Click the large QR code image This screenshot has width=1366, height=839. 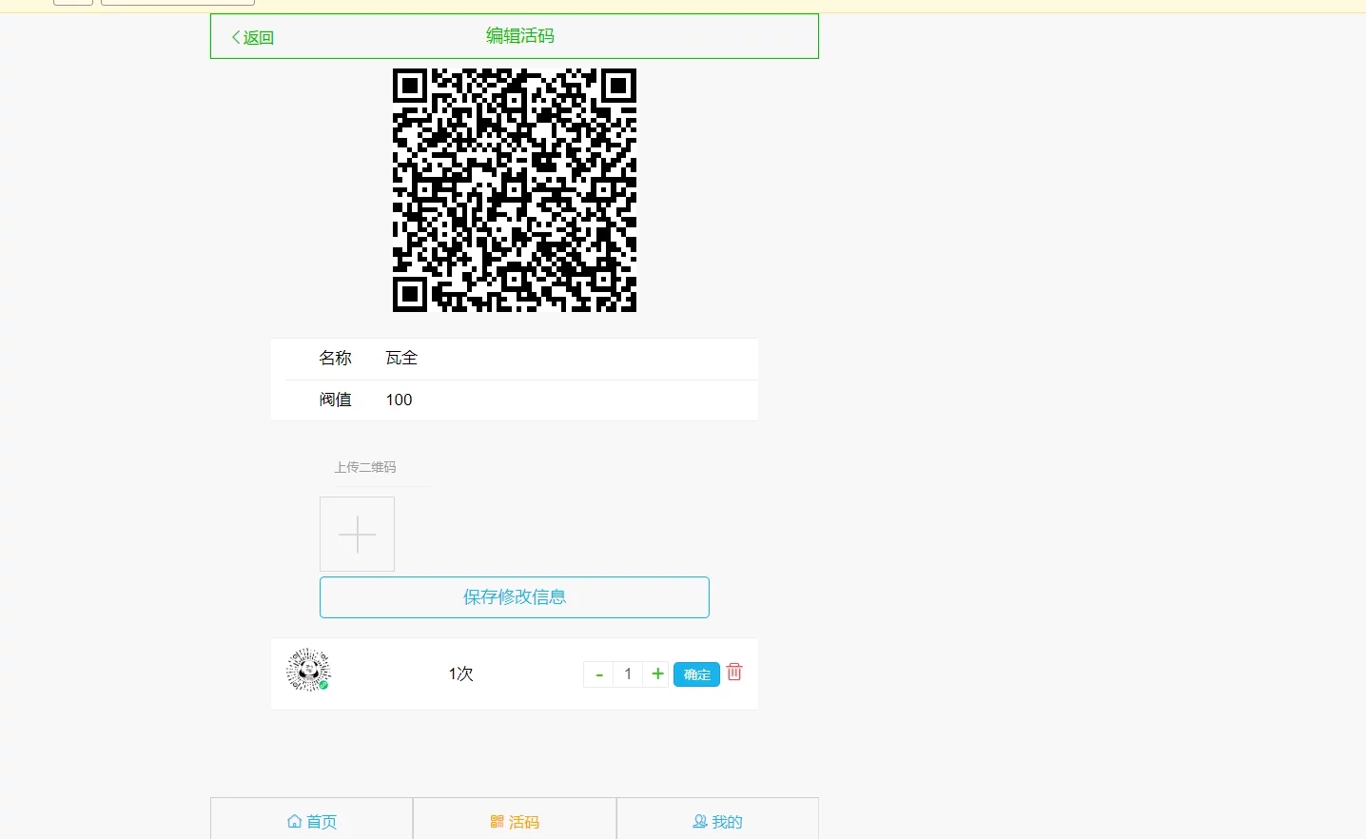pyautogui.click(x=515, y=190)
